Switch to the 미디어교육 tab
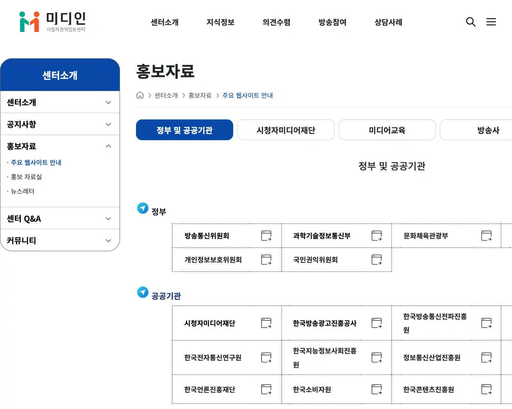 click(x=387, y=130)
